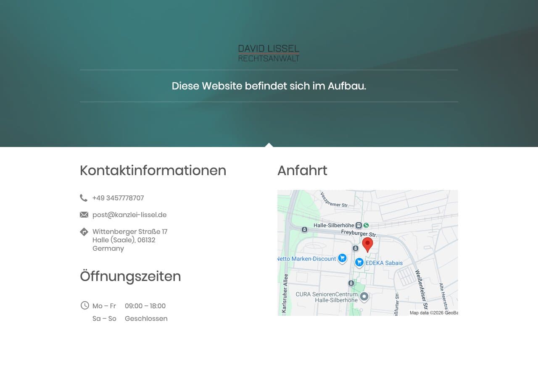Click the tram stop icon nearest Karlsruher Allee

click(304, 229)
